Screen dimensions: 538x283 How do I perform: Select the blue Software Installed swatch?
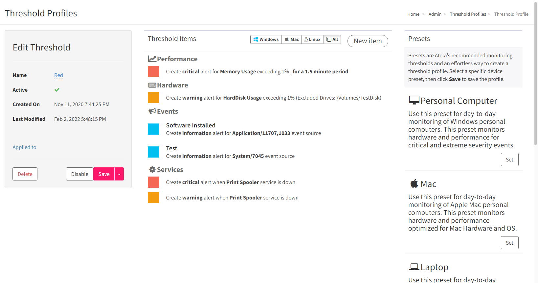(153, 129)
